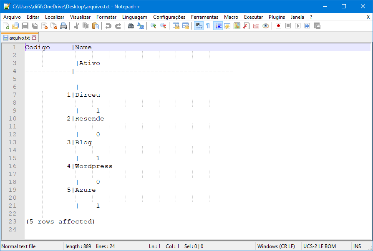Viewport: 373px width, 251px height.
Task: Open the Linguagem menu
Action: pos(135,17)
